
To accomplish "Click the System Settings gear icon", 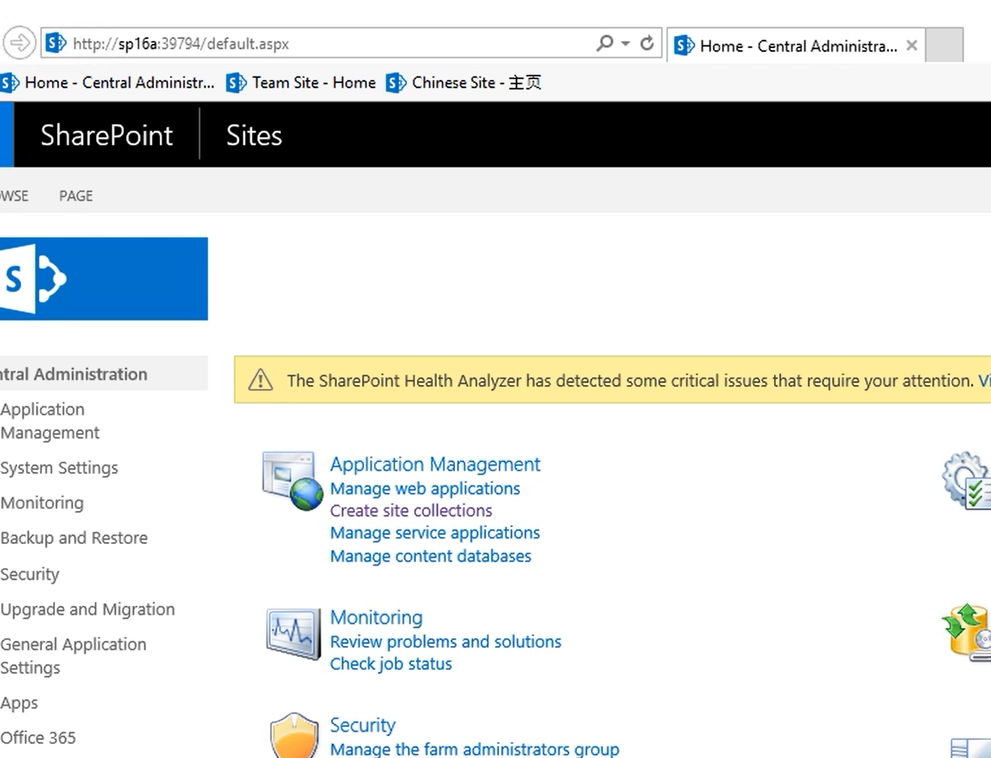I will [966, 480].
